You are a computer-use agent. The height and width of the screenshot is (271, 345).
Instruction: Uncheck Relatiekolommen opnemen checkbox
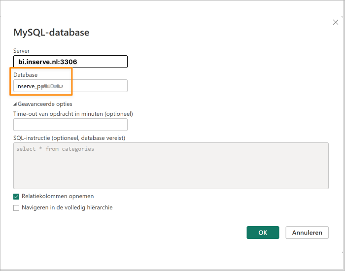click(16, 197)
